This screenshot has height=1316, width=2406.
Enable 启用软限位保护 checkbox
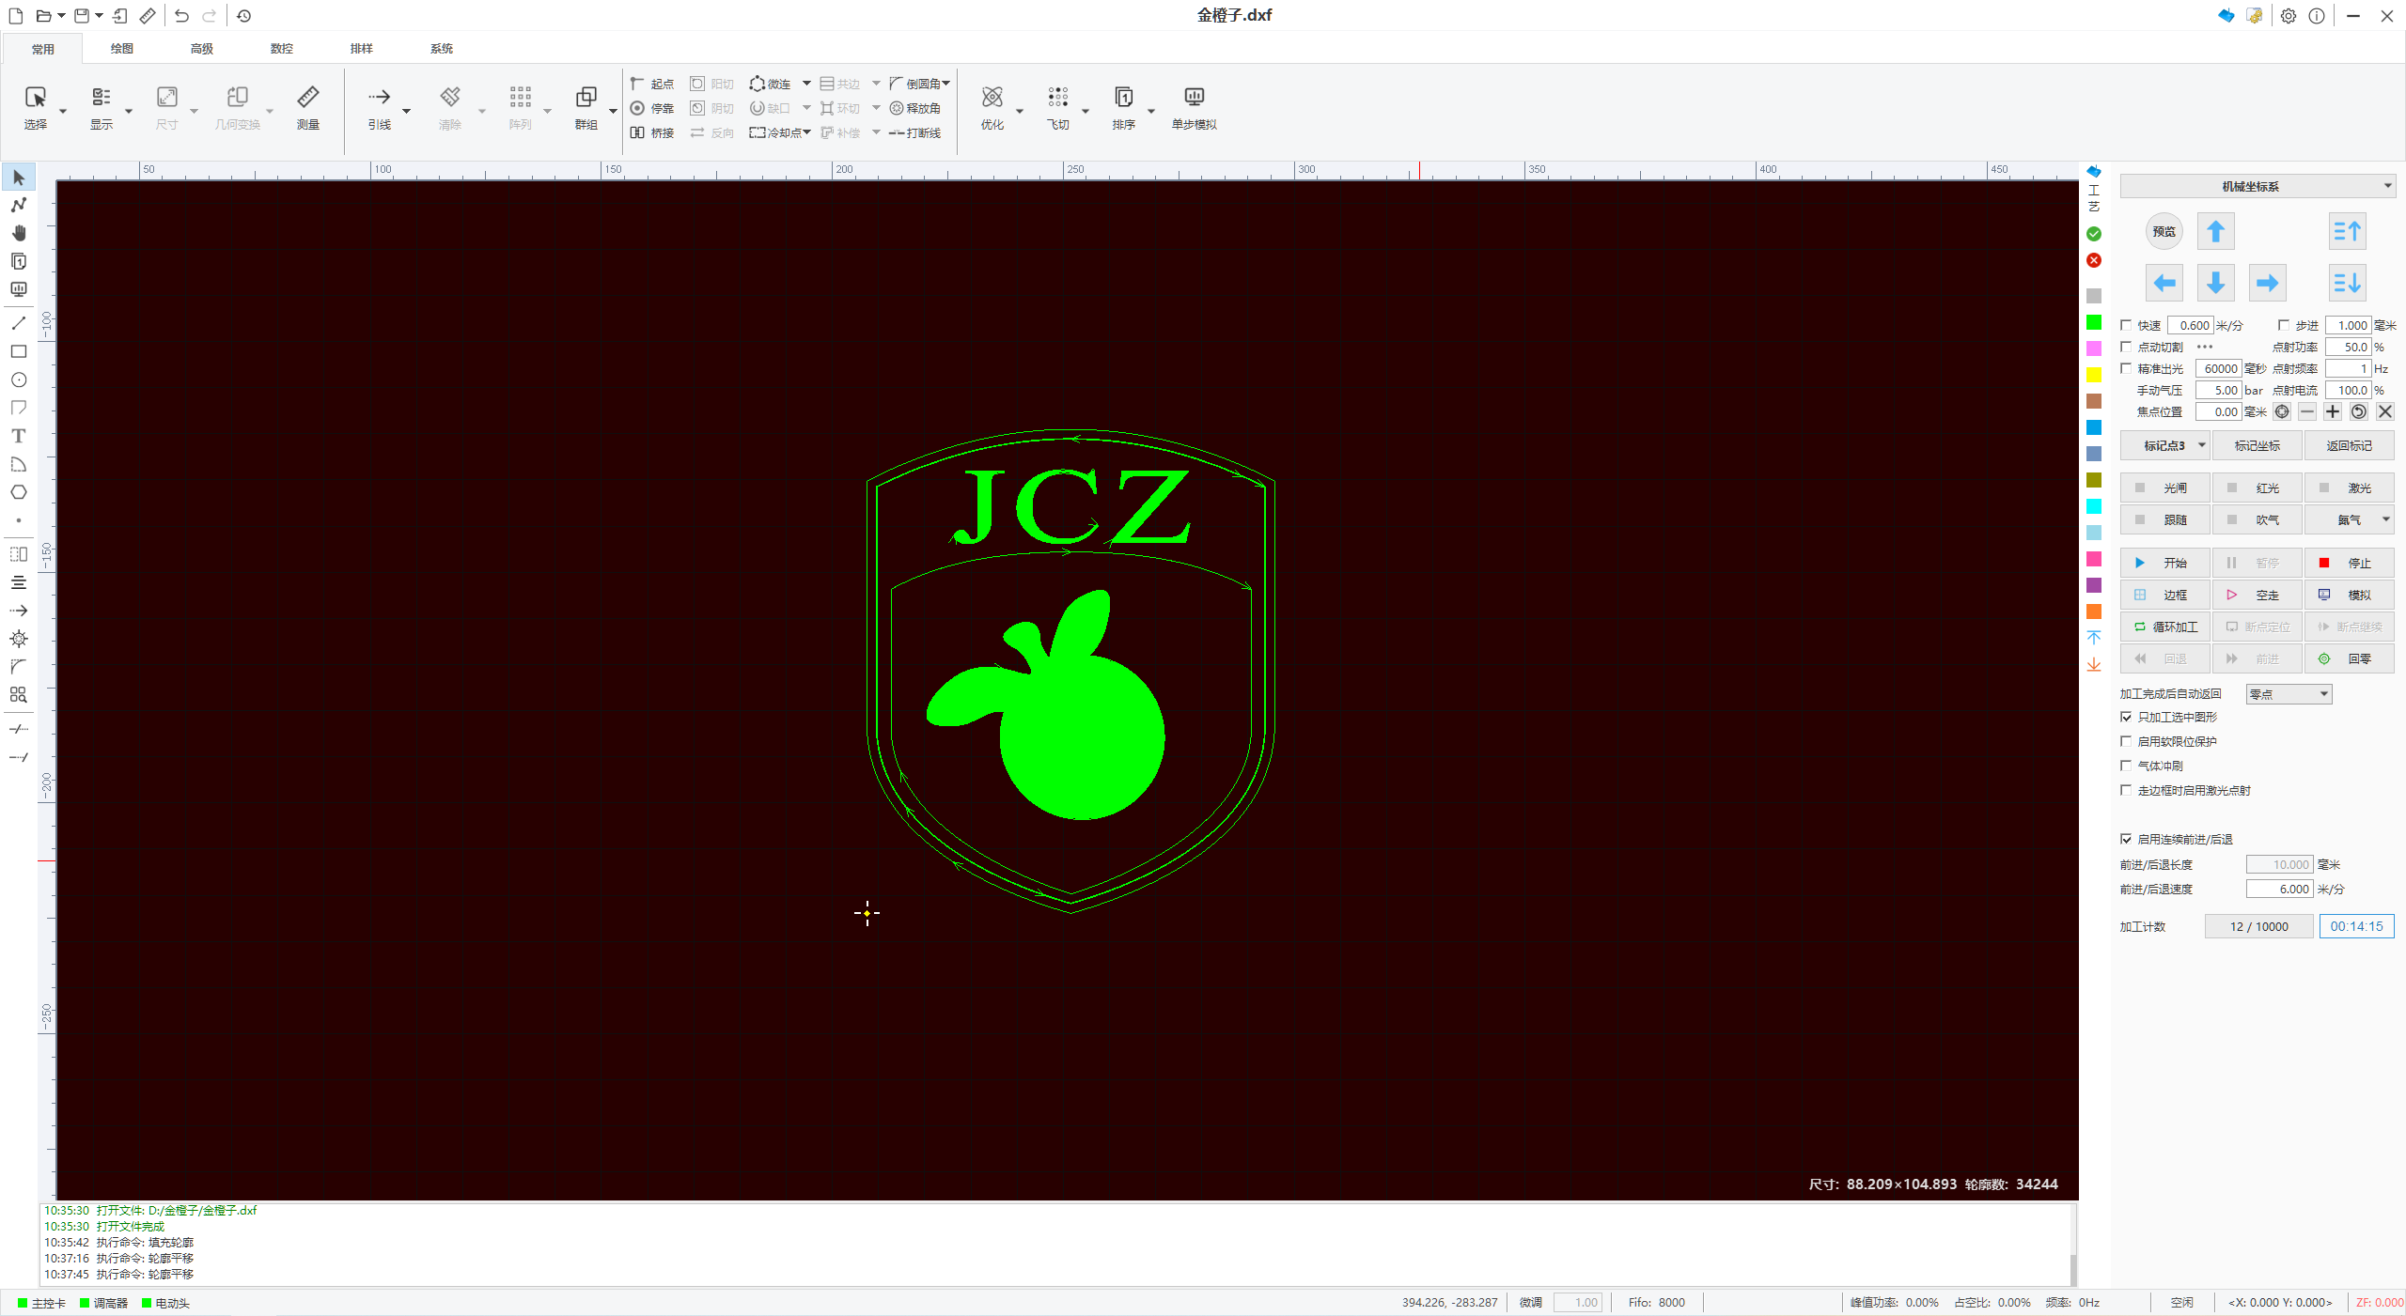2126,741
